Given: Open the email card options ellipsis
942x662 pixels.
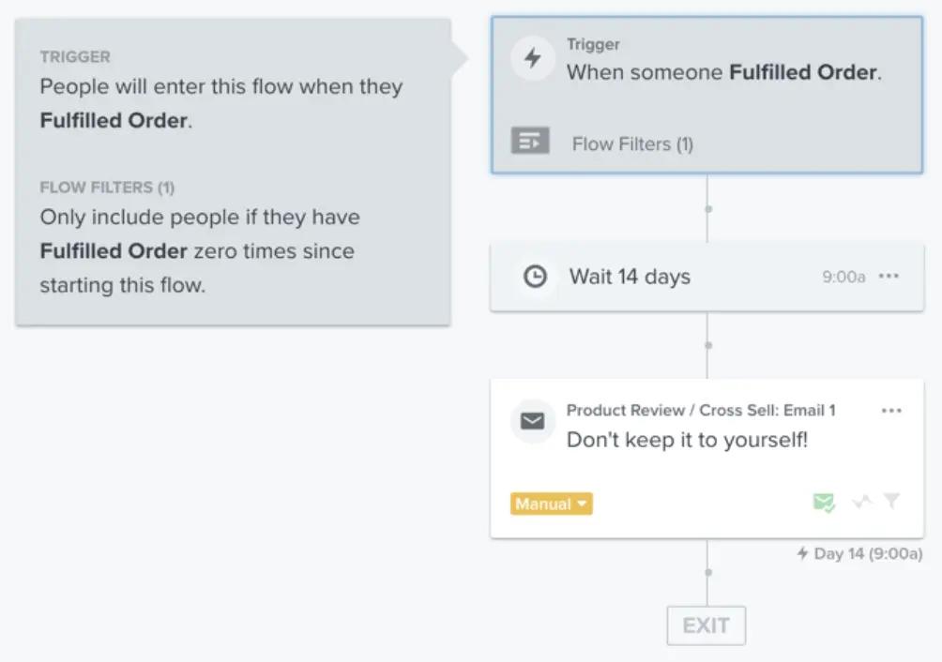Looking at the screenshot, I should point(891,410).
